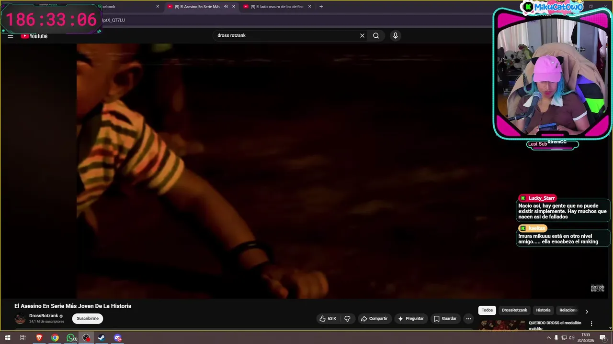This screenshot has width=613, height=344.
Task: Share the video with Compartir
Action: (x=375, y=319)
